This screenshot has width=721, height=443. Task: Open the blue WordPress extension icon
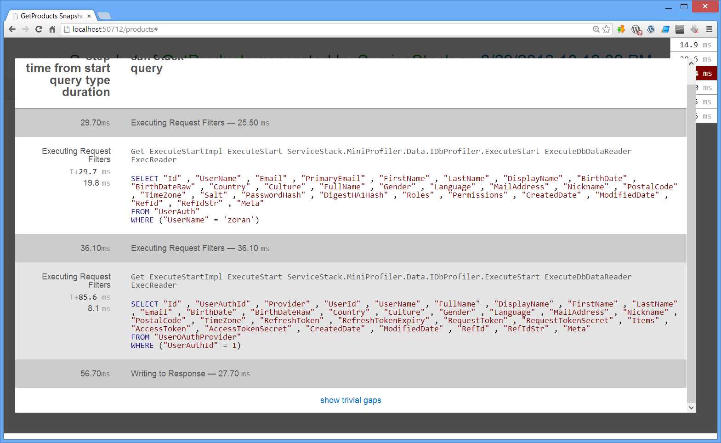(651, 29)
